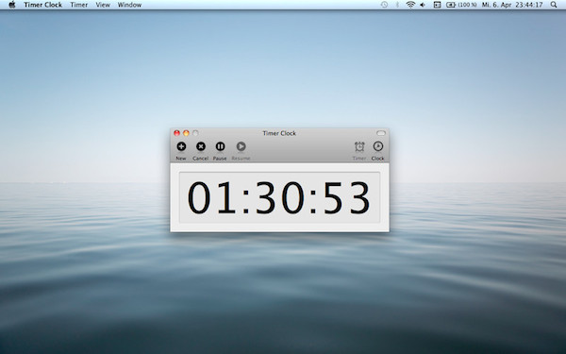
Task: Open the Apple menu
Action: [12, 5]
